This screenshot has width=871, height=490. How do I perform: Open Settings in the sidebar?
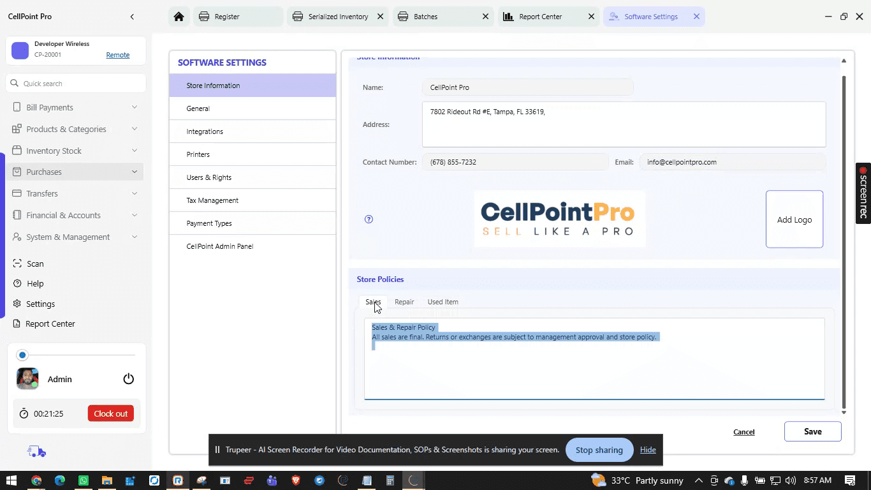34,304
